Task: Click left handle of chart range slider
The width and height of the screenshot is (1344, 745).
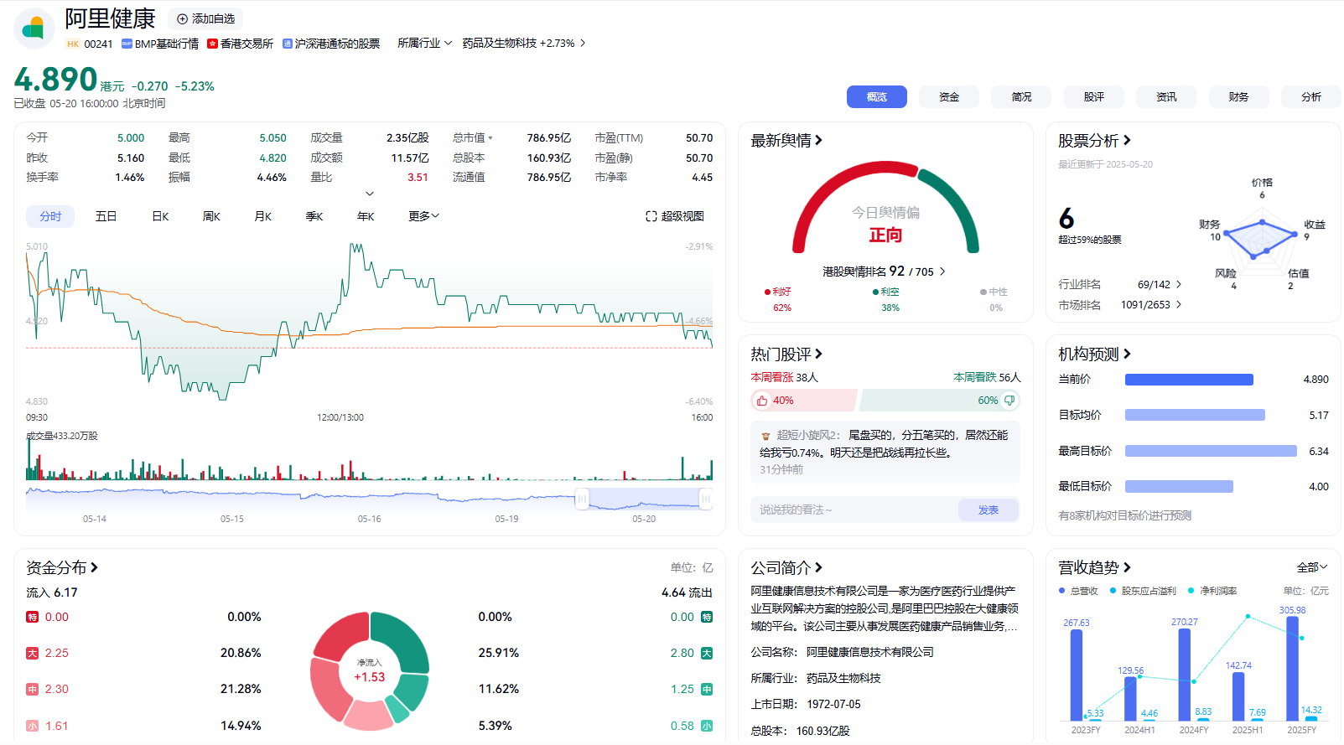Action: pos(582,499)
